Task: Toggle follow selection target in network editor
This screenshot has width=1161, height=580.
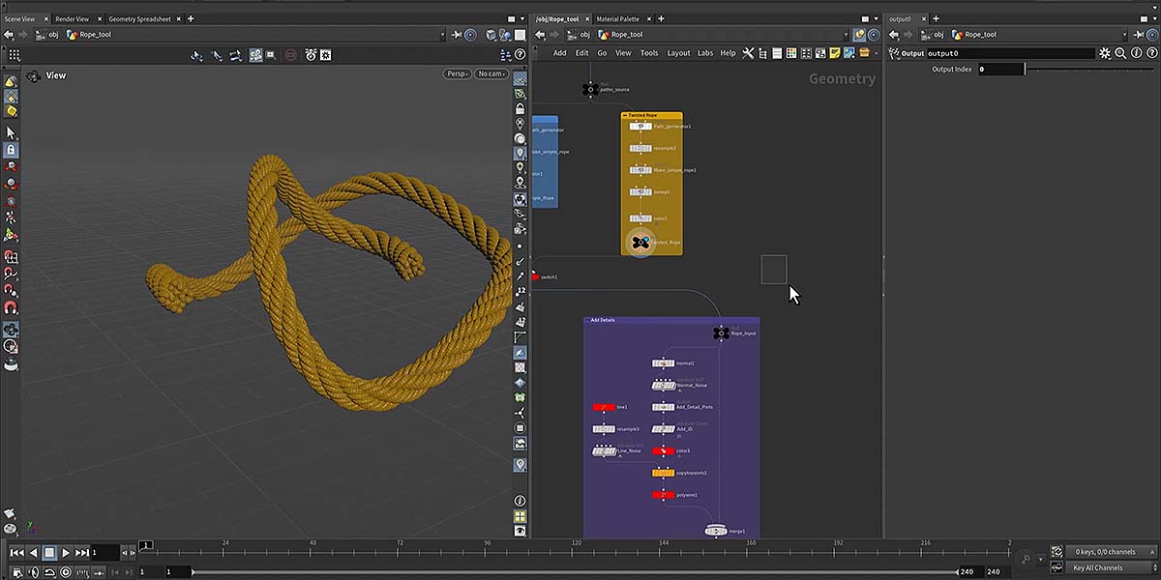Action: click(x=872, y=35)
